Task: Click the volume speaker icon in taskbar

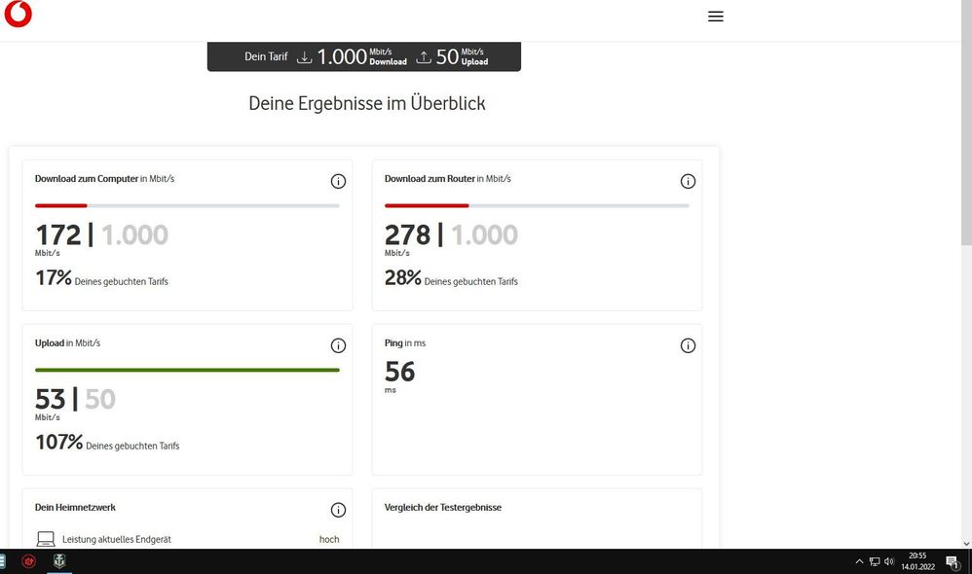Action: [x=888, y=561]
